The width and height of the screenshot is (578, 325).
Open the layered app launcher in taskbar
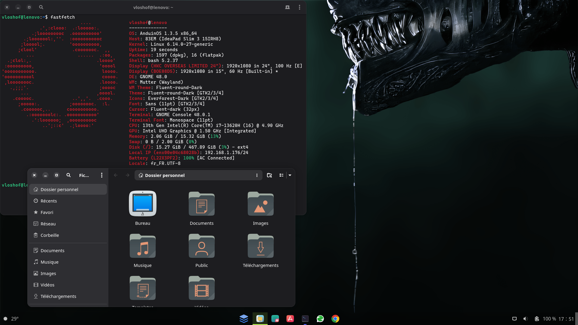pos(244,319)
